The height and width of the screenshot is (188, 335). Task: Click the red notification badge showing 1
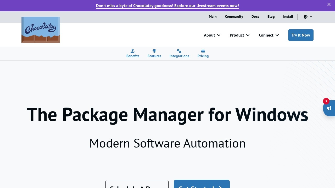(x=326, y=101)
